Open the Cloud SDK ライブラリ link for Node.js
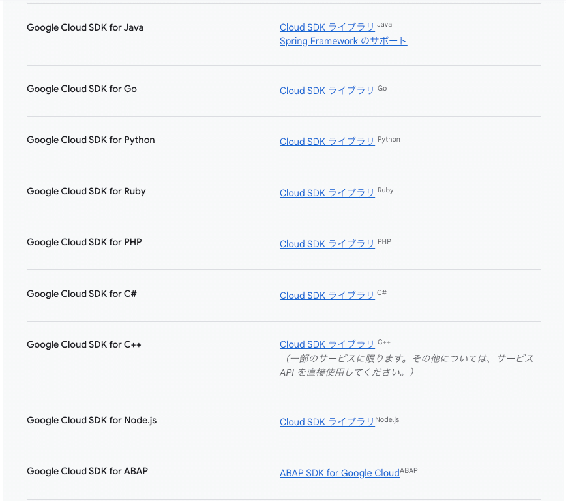Image resolution: width=568 pixels, height=501 pixels. [327, 422]
